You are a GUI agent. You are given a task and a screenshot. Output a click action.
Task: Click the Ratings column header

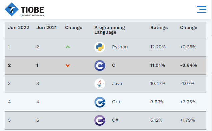tap(159, 28)
